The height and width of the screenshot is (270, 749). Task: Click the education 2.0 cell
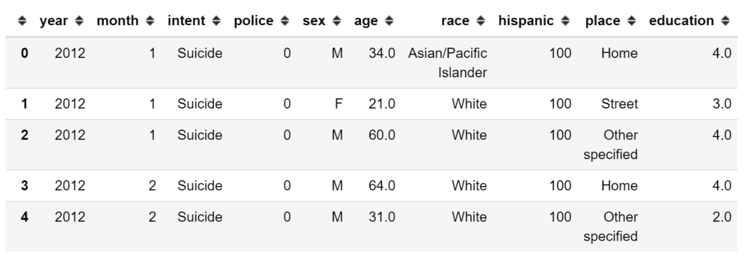(x=722, y=217)
